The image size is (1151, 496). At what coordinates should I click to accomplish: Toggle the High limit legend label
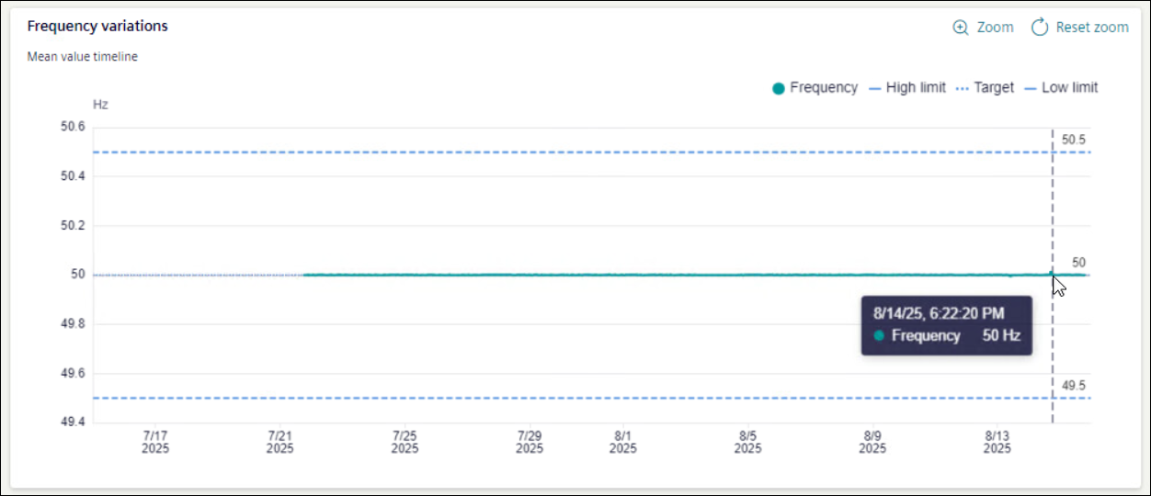coord(916,88)
